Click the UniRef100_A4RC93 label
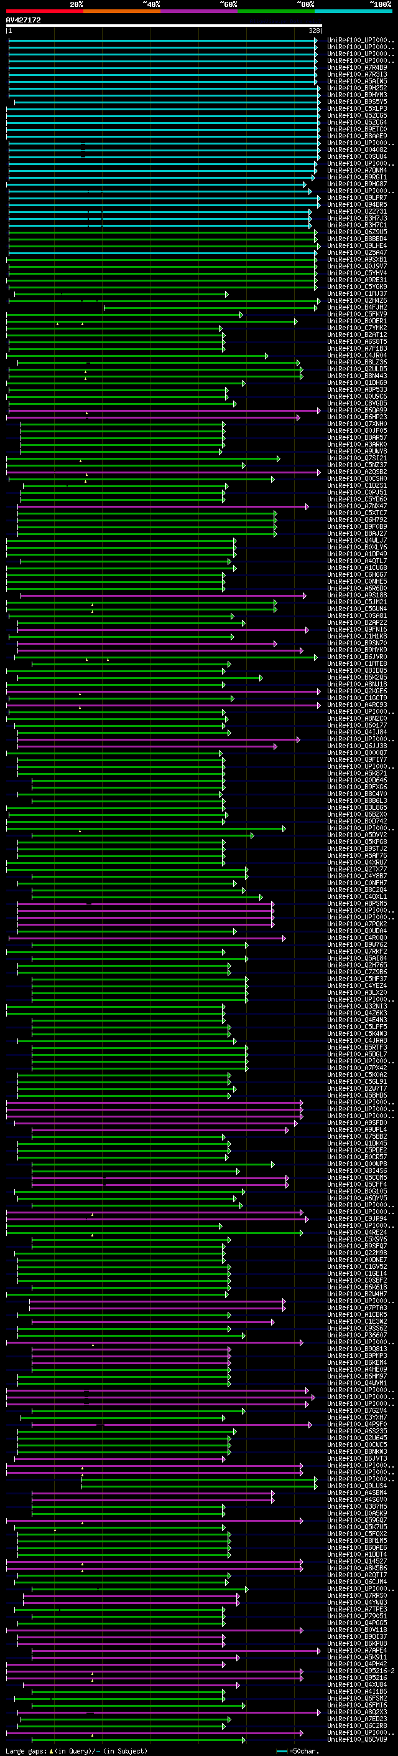 (357, 705)
